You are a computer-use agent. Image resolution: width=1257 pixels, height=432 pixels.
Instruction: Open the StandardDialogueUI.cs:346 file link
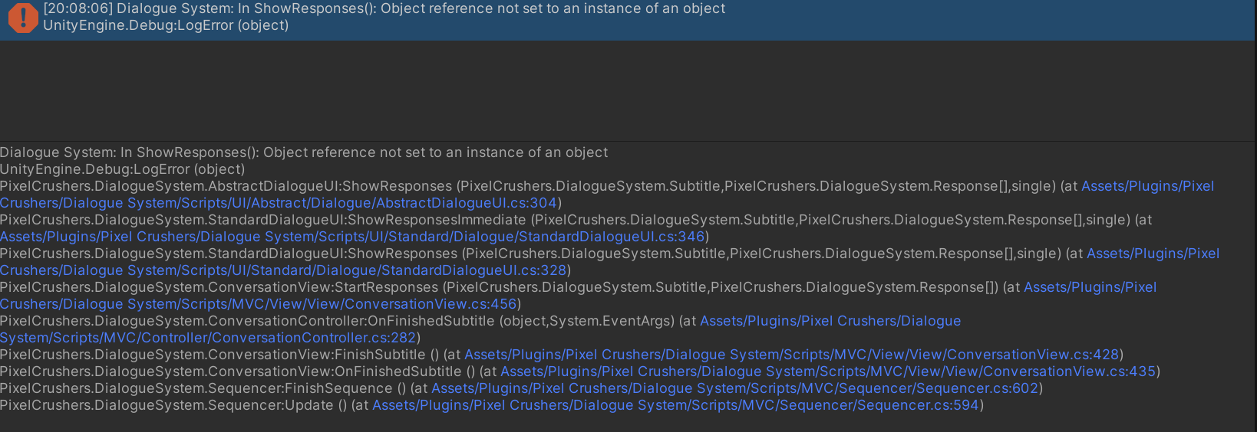352,237
